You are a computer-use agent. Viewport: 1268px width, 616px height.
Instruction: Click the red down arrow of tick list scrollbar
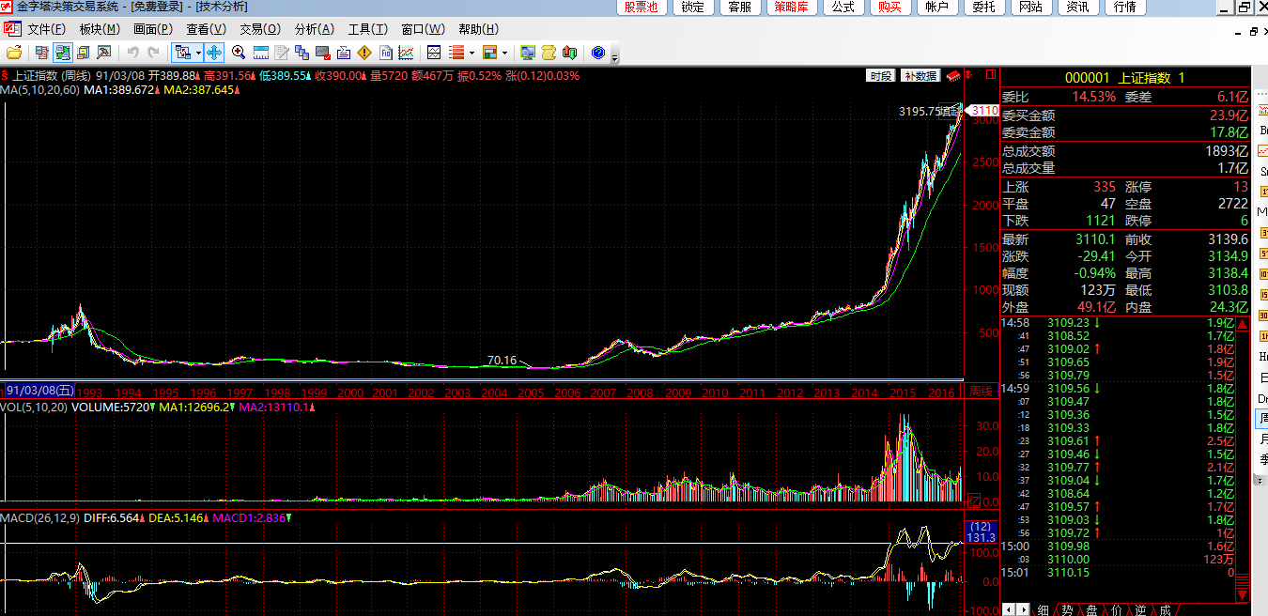[x=1244, y=593]
